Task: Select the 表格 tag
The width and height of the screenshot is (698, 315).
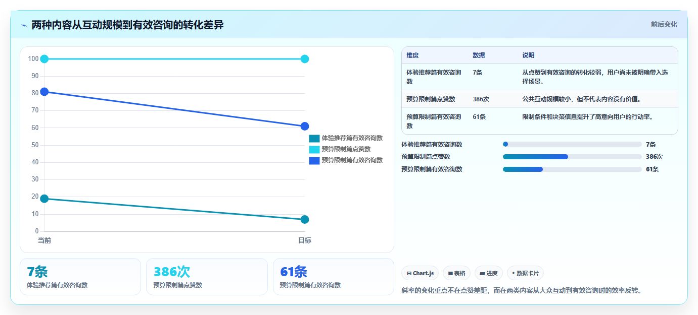Action: click(456, 273)
